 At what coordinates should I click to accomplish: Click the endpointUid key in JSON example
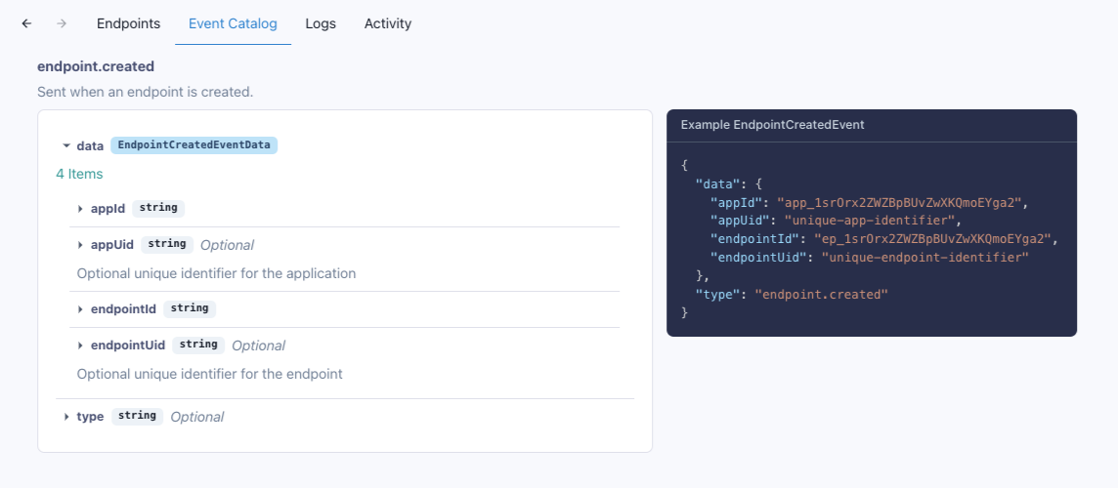pos(761,257)
